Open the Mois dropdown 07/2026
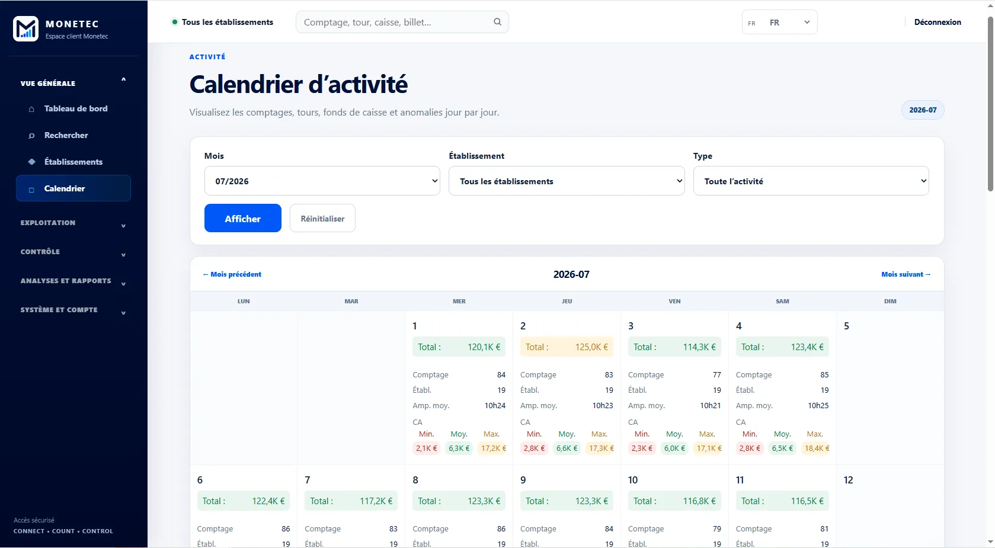 [x=322, y=181]
